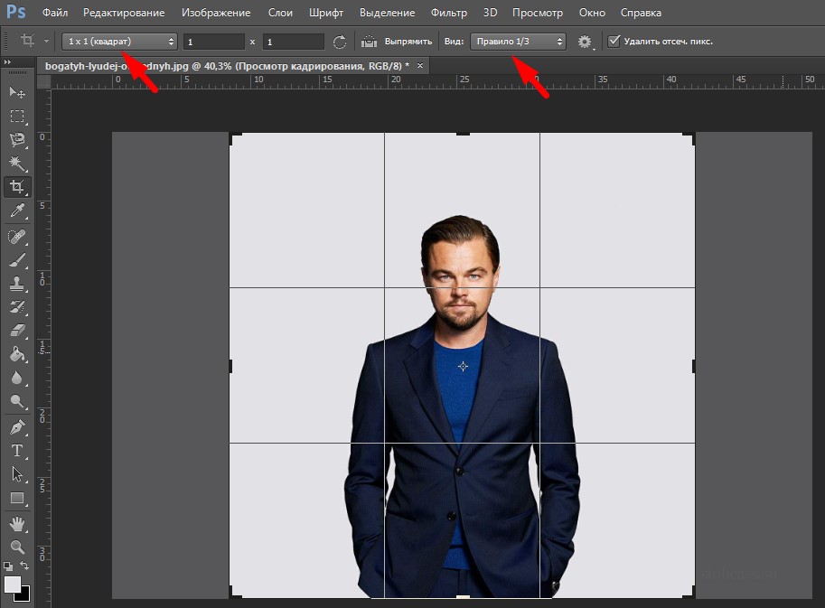Click the top-middle crop edge handle
Viewport: 825px width, 608px height.
tap(463, 134)
